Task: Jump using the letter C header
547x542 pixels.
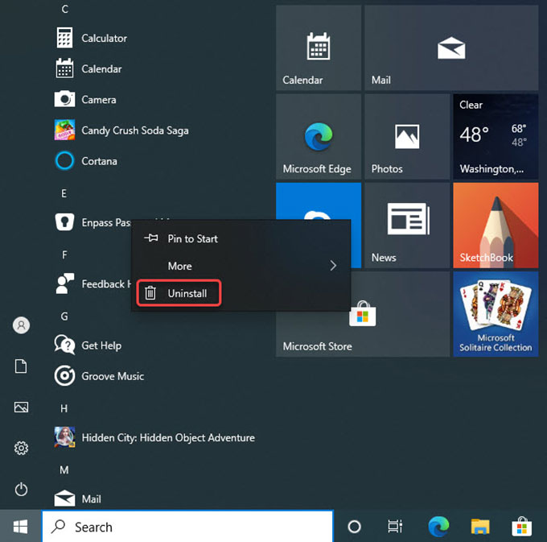Action: (64, 9)
